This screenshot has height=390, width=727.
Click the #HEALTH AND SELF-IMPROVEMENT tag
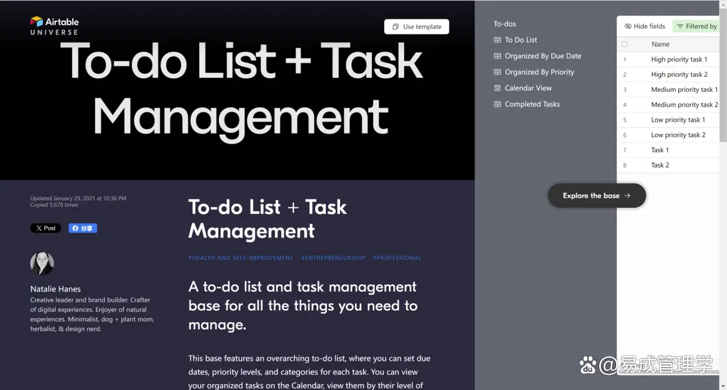(x=241, y=258)
